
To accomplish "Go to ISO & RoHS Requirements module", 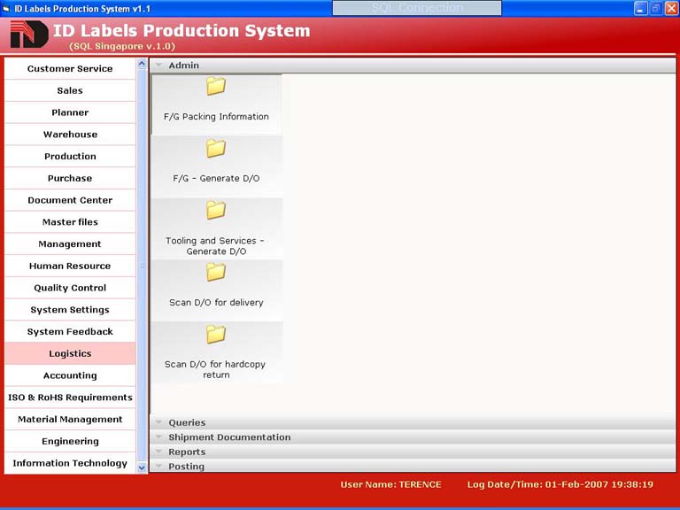I will [x=70, y=398].
